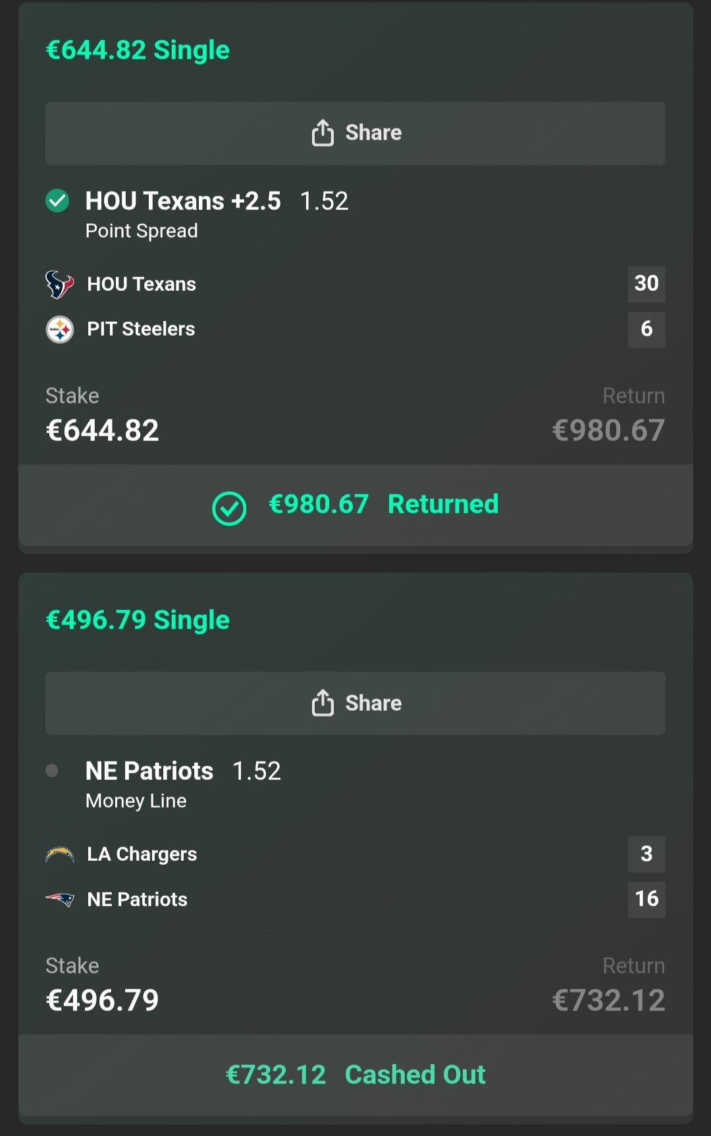Click the PIT Steelers team name row
Image resolution: width=711 pixels, height=1136 pixels.
click(x=141, y=329)
